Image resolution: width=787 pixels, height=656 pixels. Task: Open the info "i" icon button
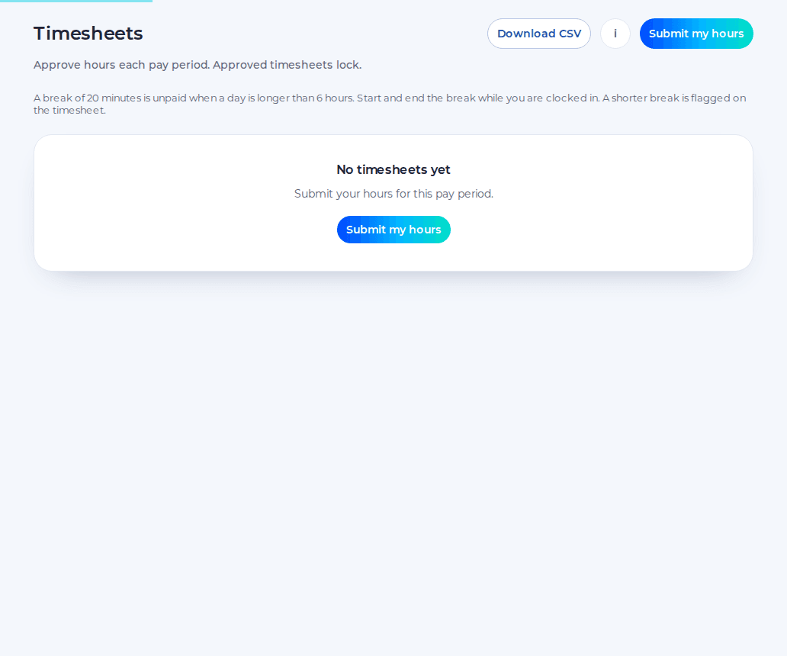point(615,34)
